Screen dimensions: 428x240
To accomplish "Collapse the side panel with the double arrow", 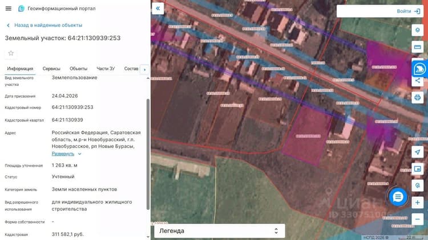I will pyautogui.click(x=158, y=9).
